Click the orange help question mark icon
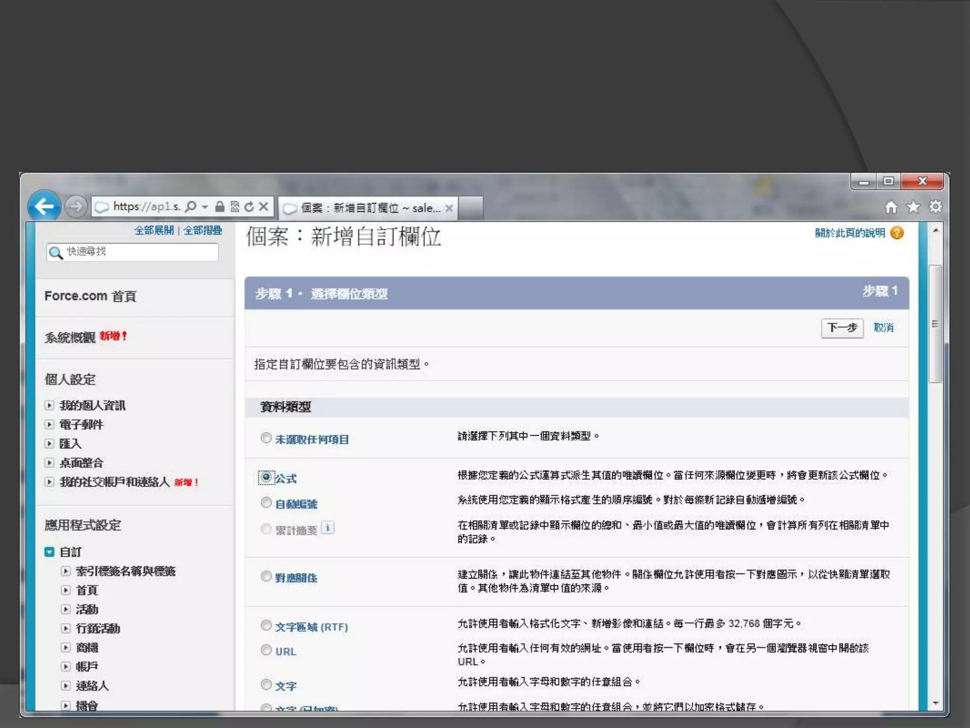 [897, 233]
